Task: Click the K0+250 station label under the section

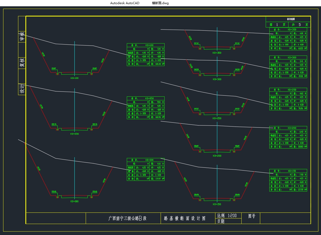Action: [217, 118]
